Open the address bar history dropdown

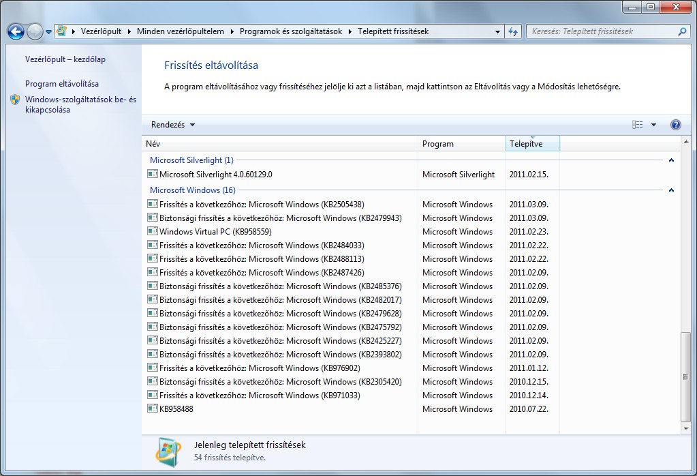coord(497,31)
